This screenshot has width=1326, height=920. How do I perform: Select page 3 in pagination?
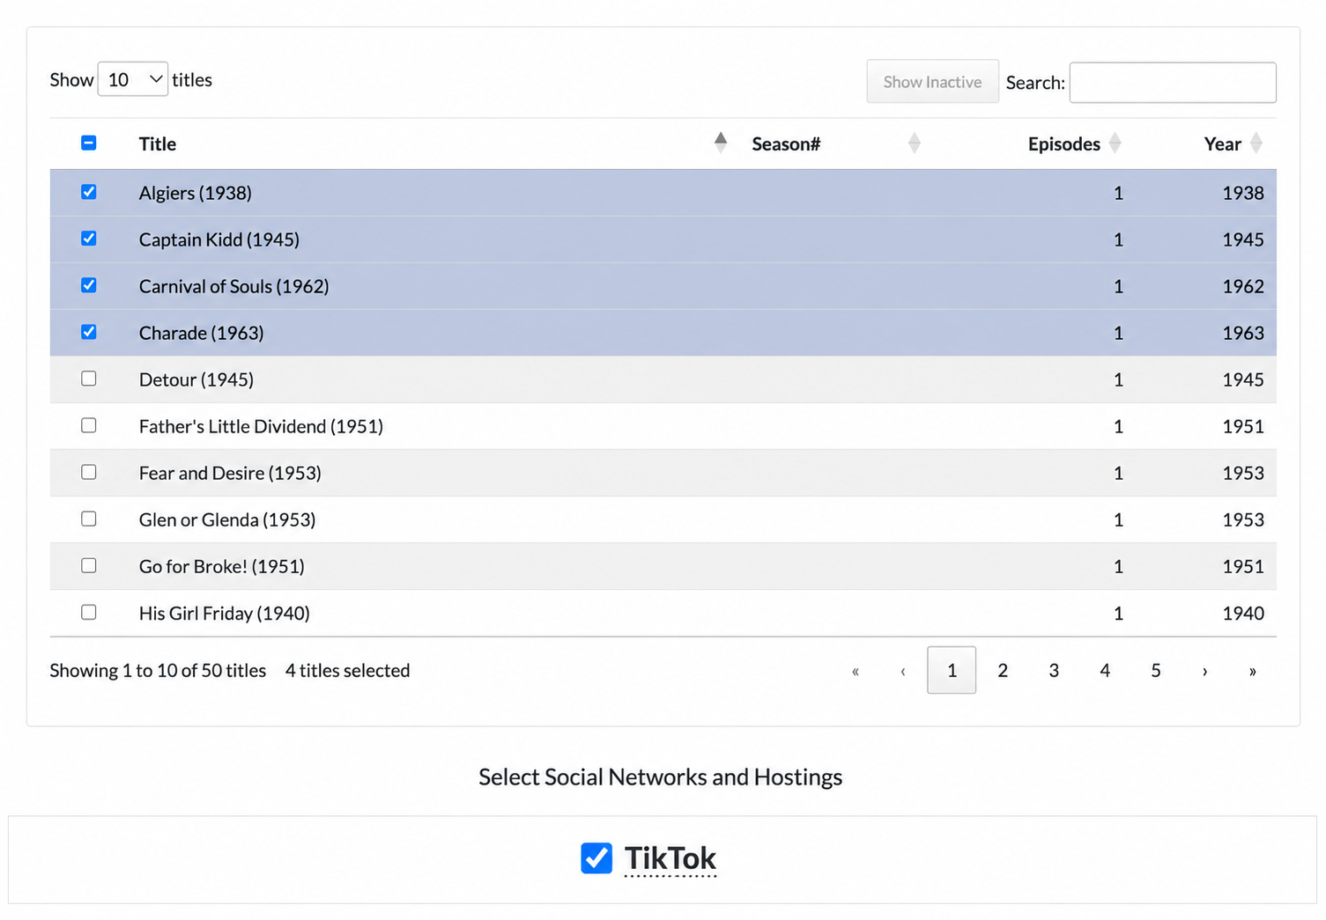click(1054, 671)
